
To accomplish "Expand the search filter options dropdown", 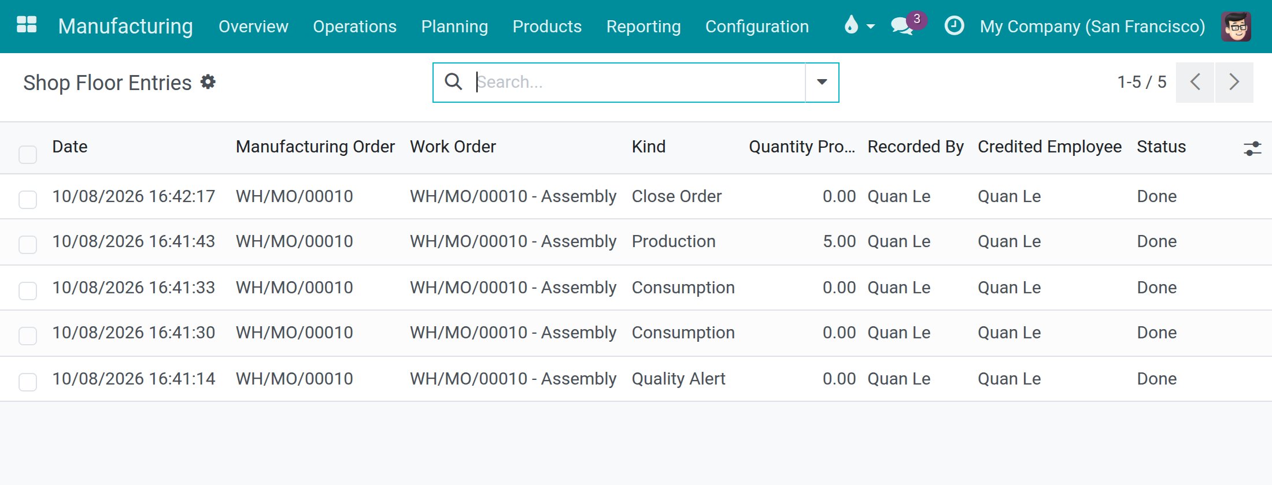I will point(822,83).
